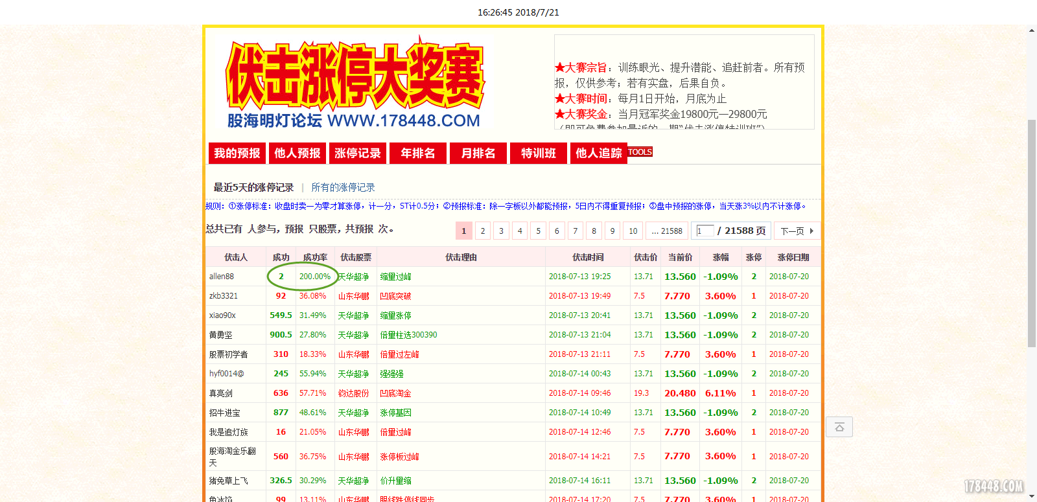1037x502 pixels.
Task: Open user hyf0014@ profile
Action: click(227, 374)
